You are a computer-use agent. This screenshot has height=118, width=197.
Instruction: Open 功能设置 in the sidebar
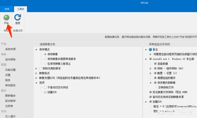click(x=10, y=70)
